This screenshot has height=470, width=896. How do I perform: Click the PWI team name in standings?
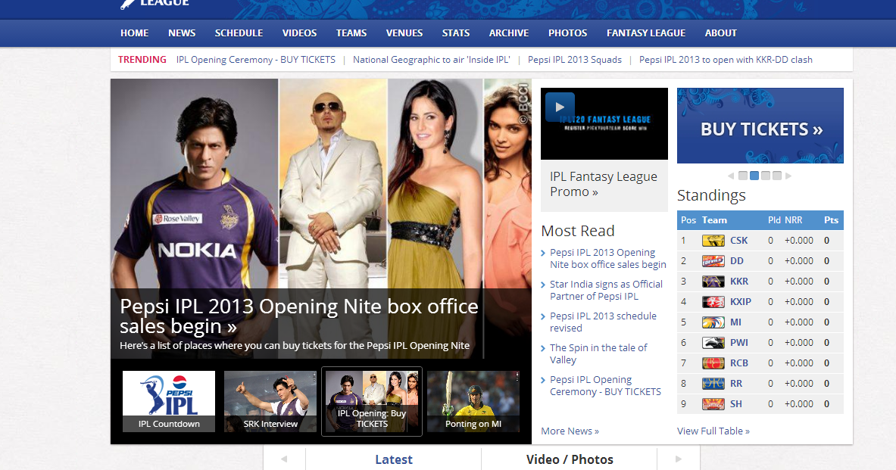click(x=739, y=343)
